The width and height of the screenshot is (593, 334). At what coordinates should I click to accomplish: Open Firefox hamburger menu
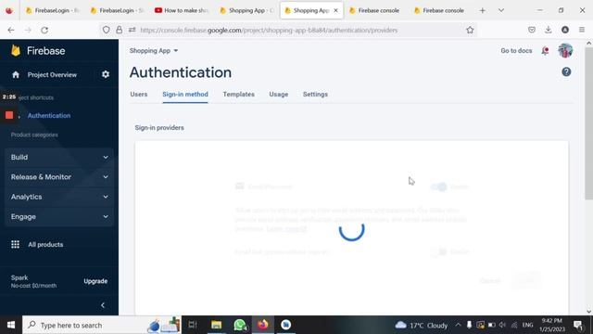click(x=582, y=30)
